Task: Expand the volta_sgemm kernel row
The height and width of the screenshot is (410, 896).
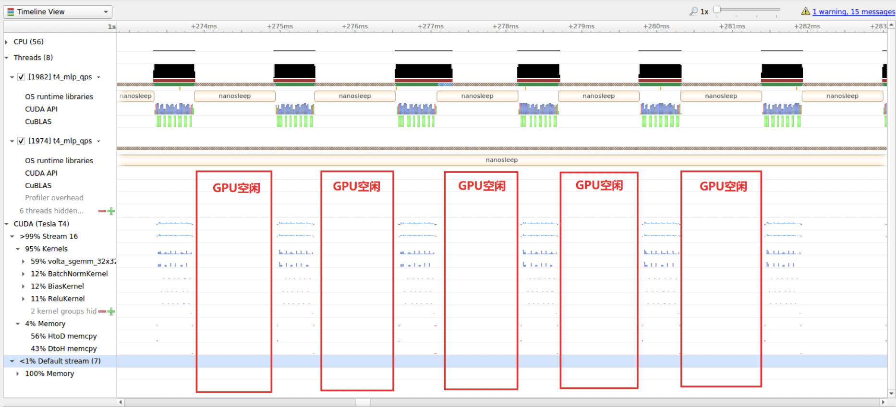Action: coord(24,262)
